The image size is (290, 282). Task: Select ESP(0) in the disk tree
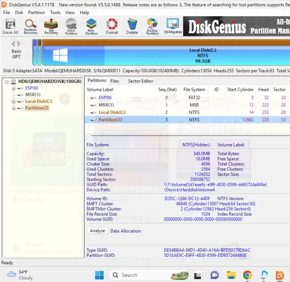point(32,88)
